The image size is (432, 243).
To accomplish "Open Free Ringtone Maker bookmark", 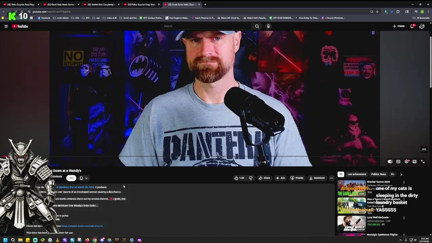I will (x=177, y=18).
